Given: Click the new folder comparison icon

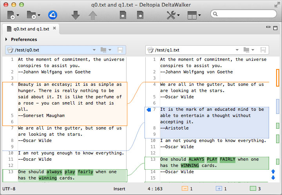Looking at the screenshot, I should click(31, 15).
